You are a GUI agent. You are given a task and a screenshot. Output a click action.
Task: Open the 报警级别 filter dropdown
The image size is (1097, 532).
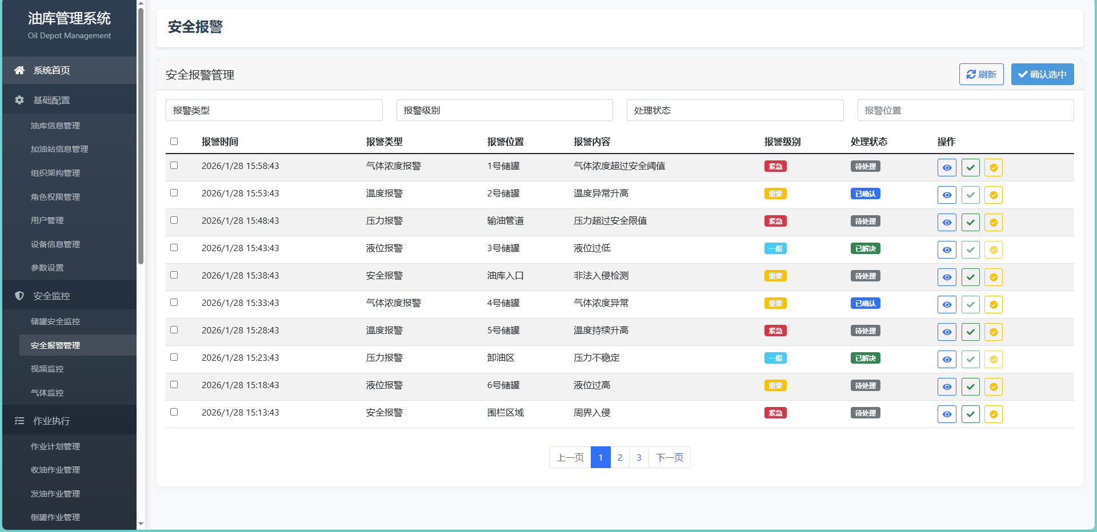click(504, 110)
